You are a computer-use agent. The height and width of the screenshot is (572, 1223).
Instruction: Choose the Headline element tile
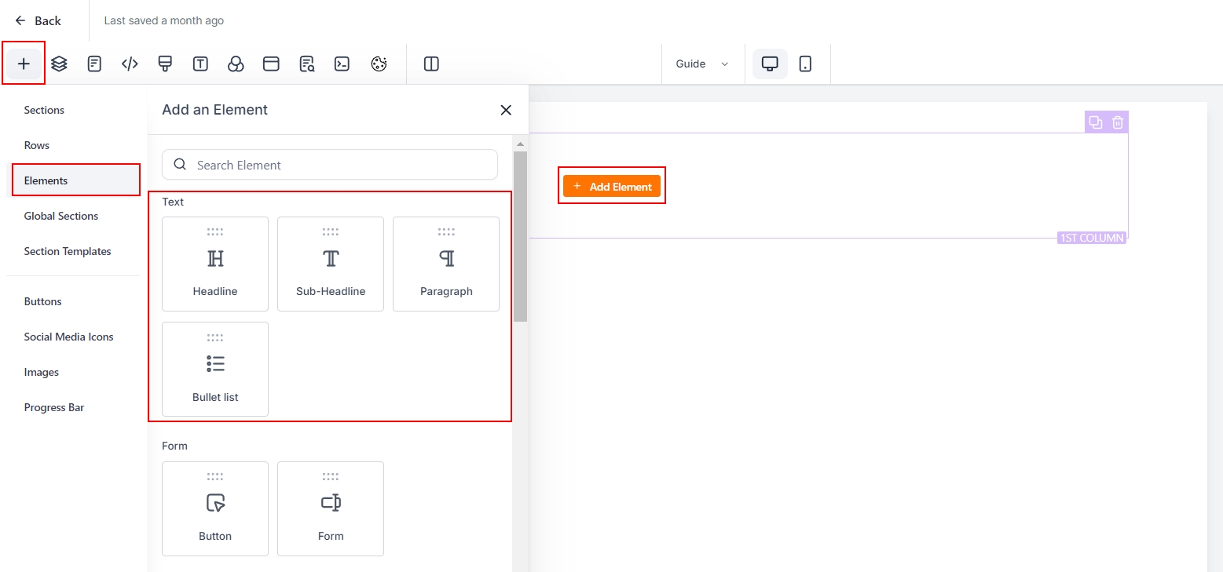pyautogui.click(x=215, y=264)
